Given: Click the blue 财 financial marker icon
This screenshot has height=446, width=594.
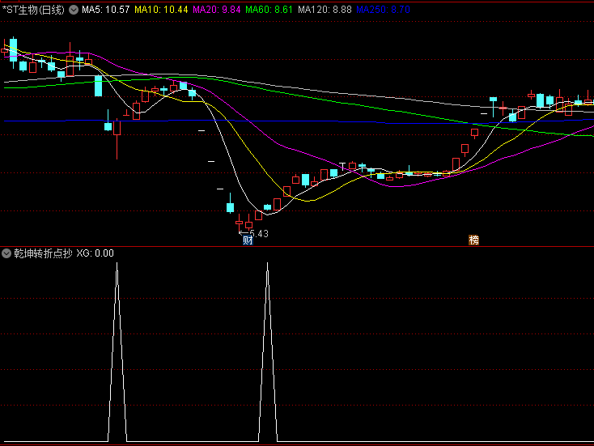Looking at the screenshot, I should tap(248, 240).
